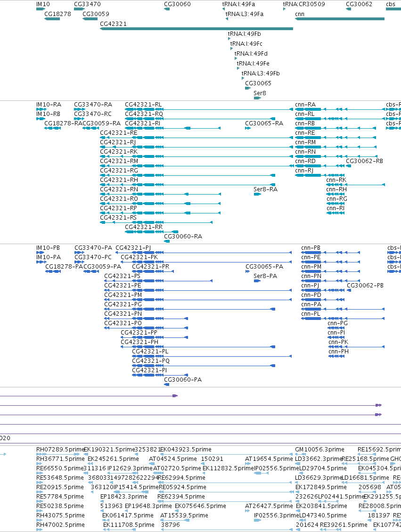Image resolution: width=401 pixels, height=532 pixels.
Task: Click the CG42321-PJ protein label
Action: pos(133,248)
